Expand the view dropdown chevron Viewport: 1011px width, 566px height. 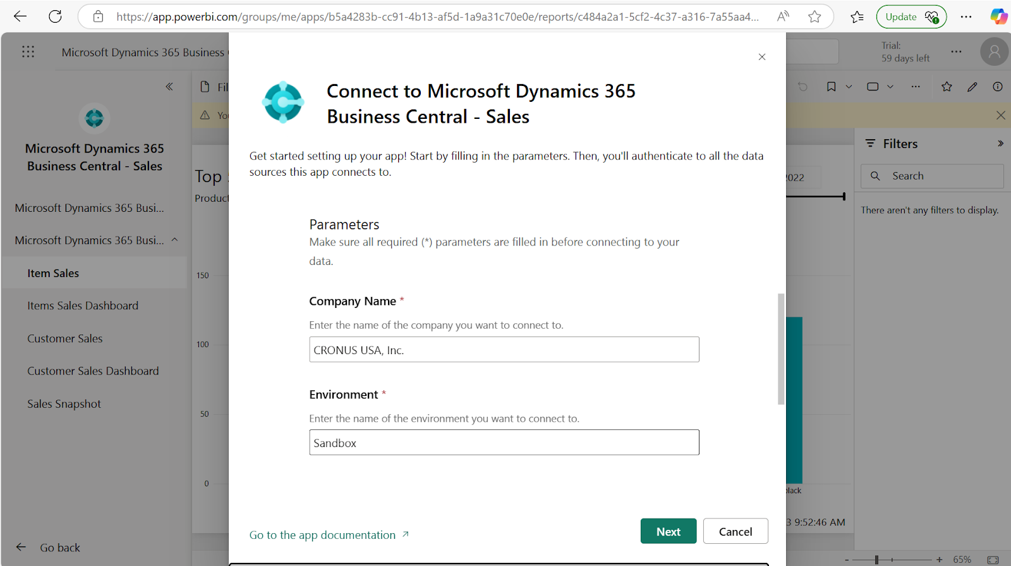coord(890,87)
